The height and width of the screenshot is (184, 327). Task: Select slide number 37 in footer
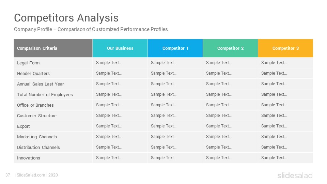point(8,175)
